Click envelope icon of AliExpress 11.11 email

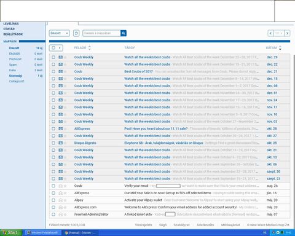(60, 128)
